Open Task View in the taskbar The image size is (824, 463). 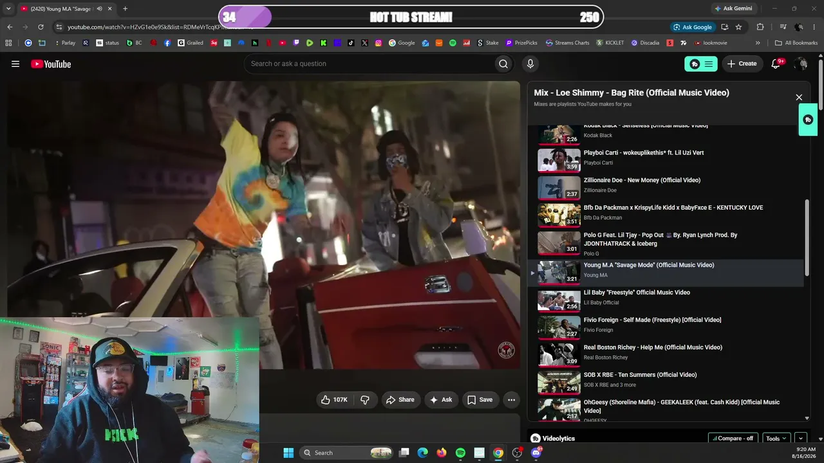pos(404,453)
